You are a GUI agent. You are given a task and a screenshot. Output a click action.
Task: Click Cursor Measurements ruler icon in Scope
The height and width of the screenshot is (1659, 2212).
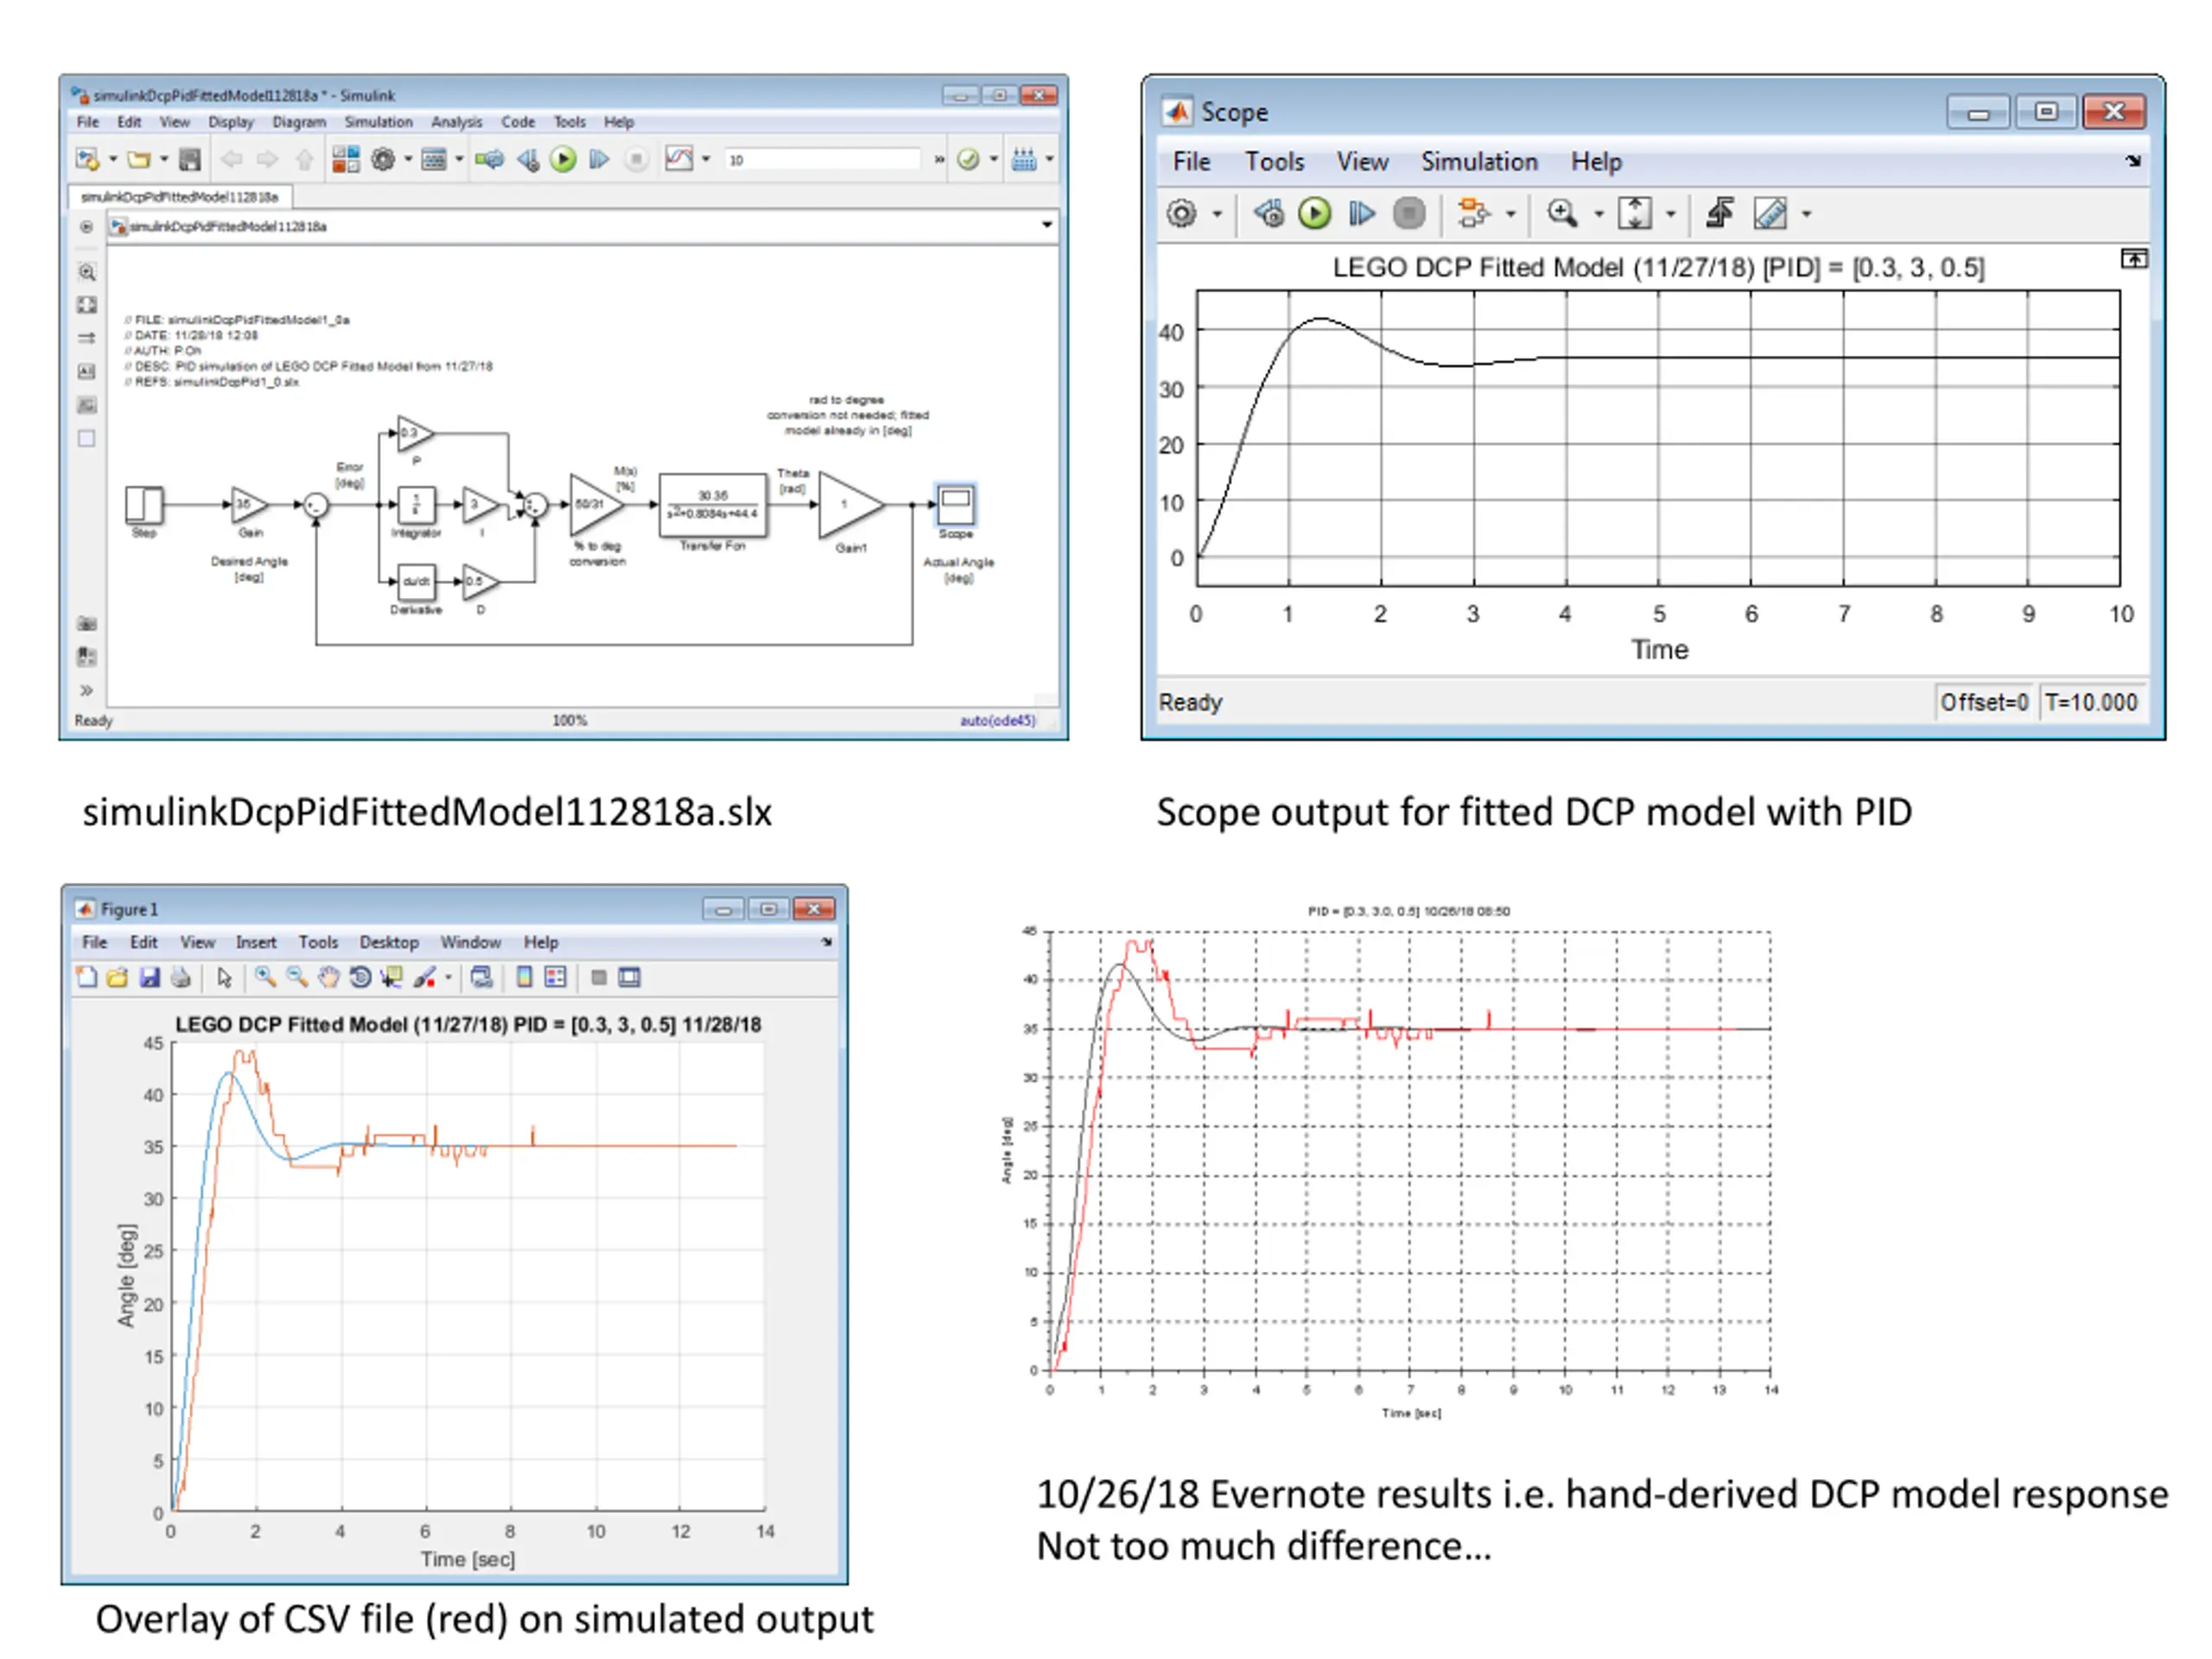(x=1770, y=213)
